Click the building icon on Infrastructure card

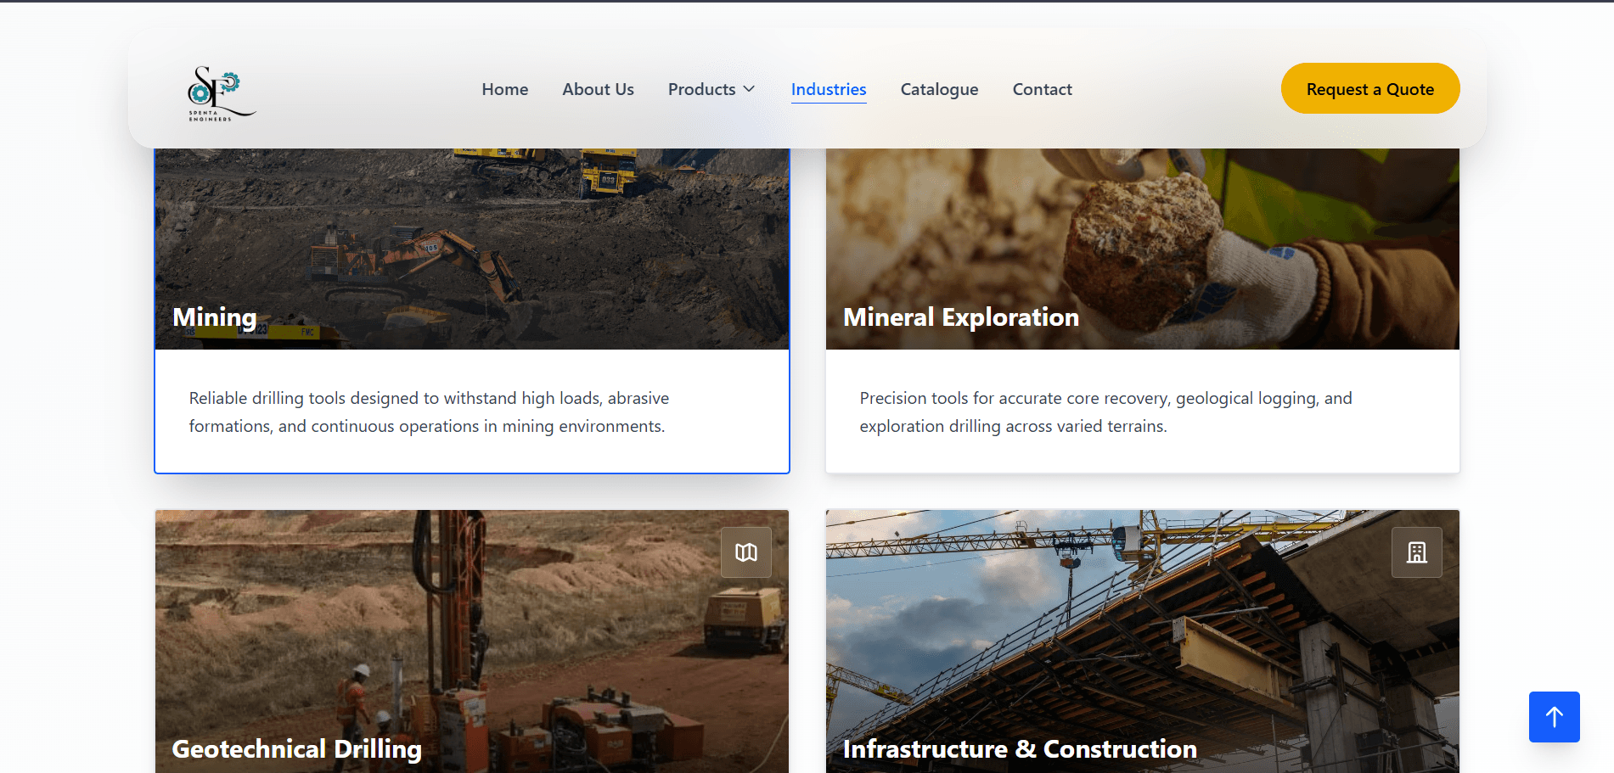tap(1416, 552)
